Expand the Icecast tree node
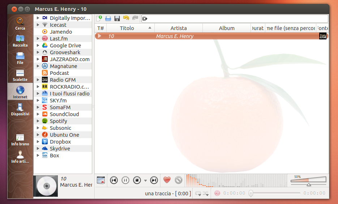 coord(38,25)
